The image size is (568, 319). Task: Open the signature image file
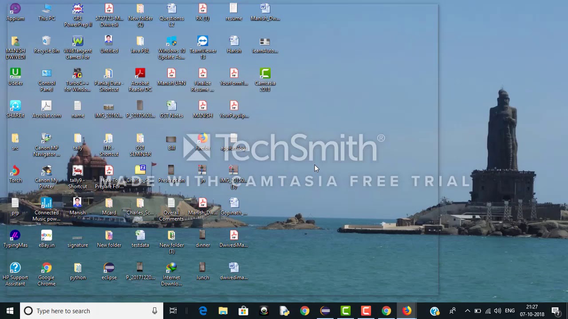[x=78, y=239]
